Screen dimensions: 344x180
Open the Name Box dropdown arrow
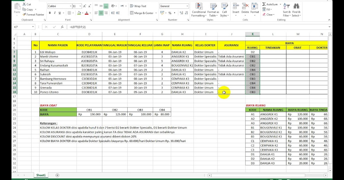pyautogui.click(x=33, y=27)
